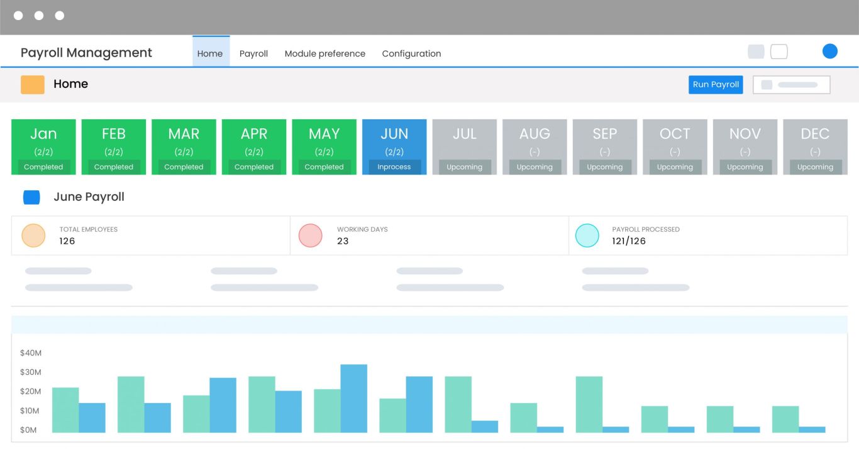Click the orange Home page icon
Viewport: 859px width, 449px height.
tap(32, 83)
